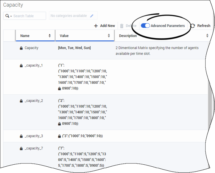Click the search magnifier icon
The height and width of the screenshot is (173, 215).
click(x=7, y=16)
